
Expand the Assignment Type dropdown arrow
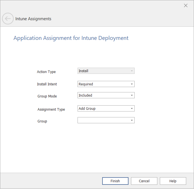[x=132, y=109]
